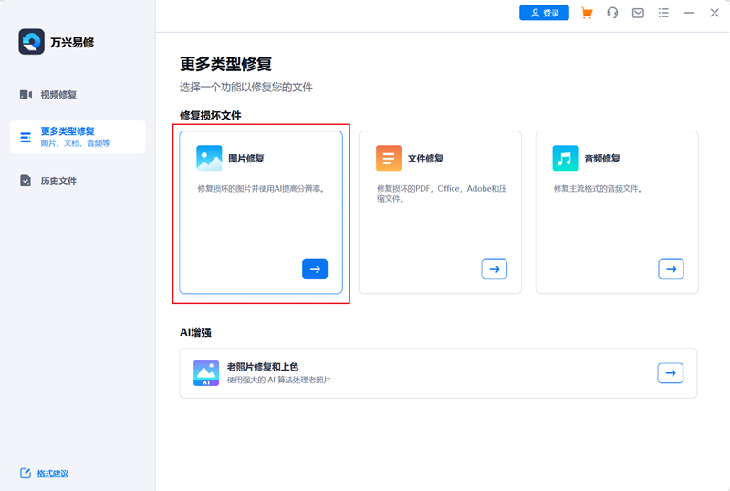Open the mail envelope icon
Screen dimensions: 730x491
click(638, 13)
